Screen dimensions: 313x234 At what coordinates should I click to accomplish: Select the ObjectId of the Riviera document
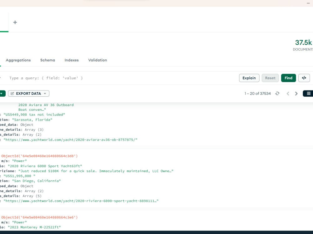(x=39, y=156)
